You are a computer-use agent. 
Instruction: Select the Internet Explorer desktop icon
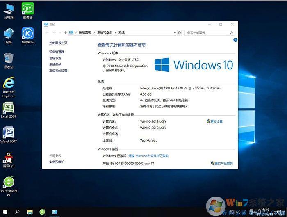click(9, 84)
